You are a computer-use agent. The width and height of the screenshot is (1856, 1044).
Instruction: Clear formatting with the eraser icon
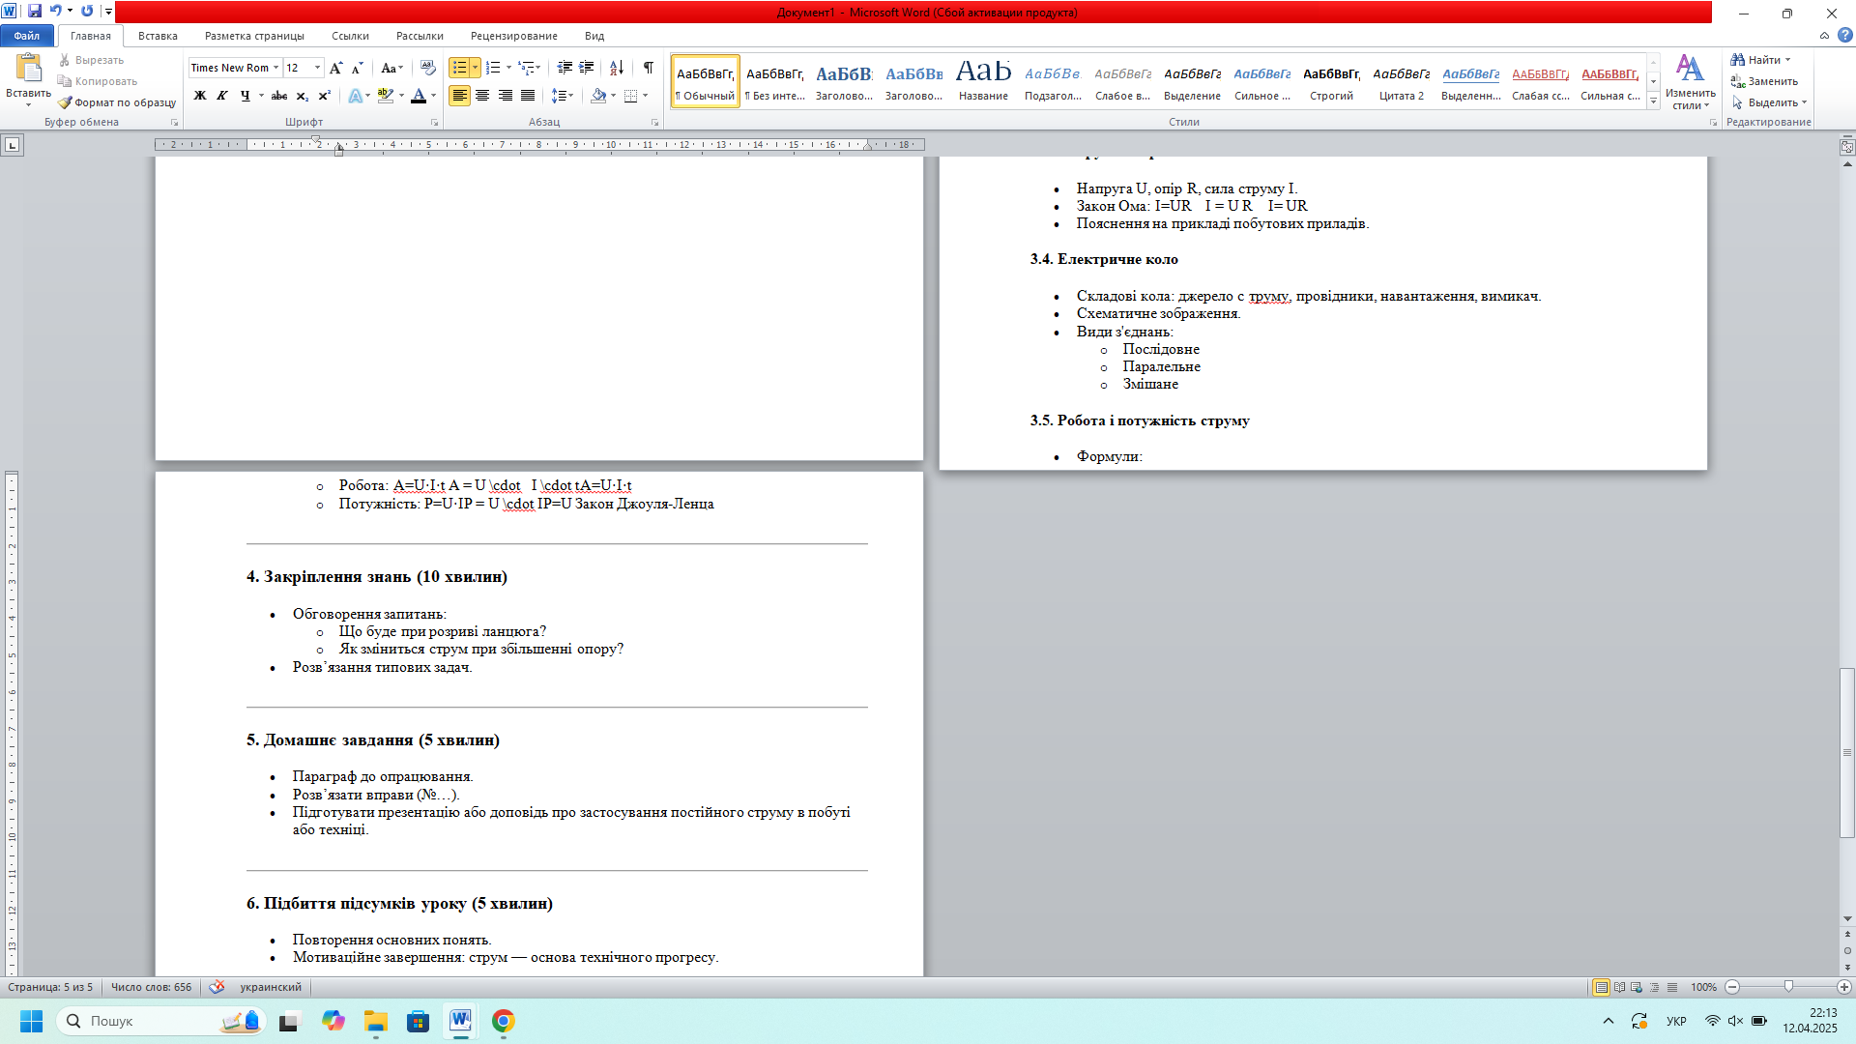(x=428, y=68)
